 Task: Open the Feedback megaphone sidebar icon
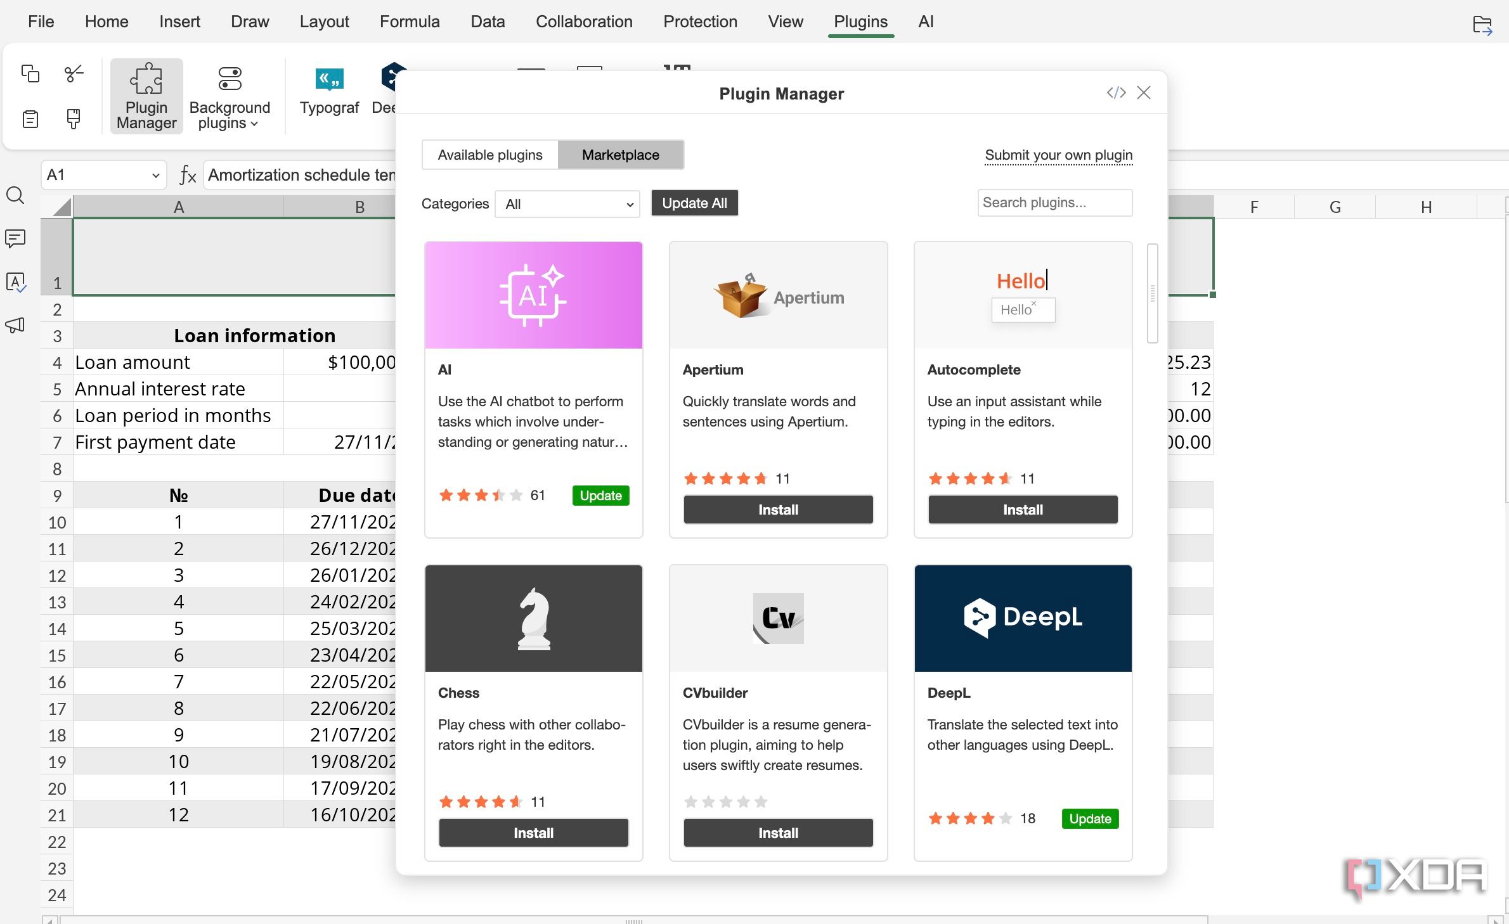[x=15, y=325]
